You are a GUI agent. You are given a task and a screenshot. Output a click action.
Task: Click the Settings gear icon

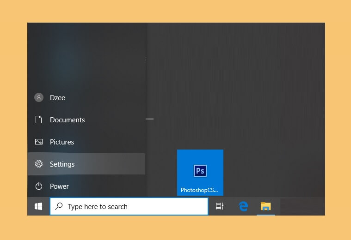pyautogui.click(x=39, y=164)
